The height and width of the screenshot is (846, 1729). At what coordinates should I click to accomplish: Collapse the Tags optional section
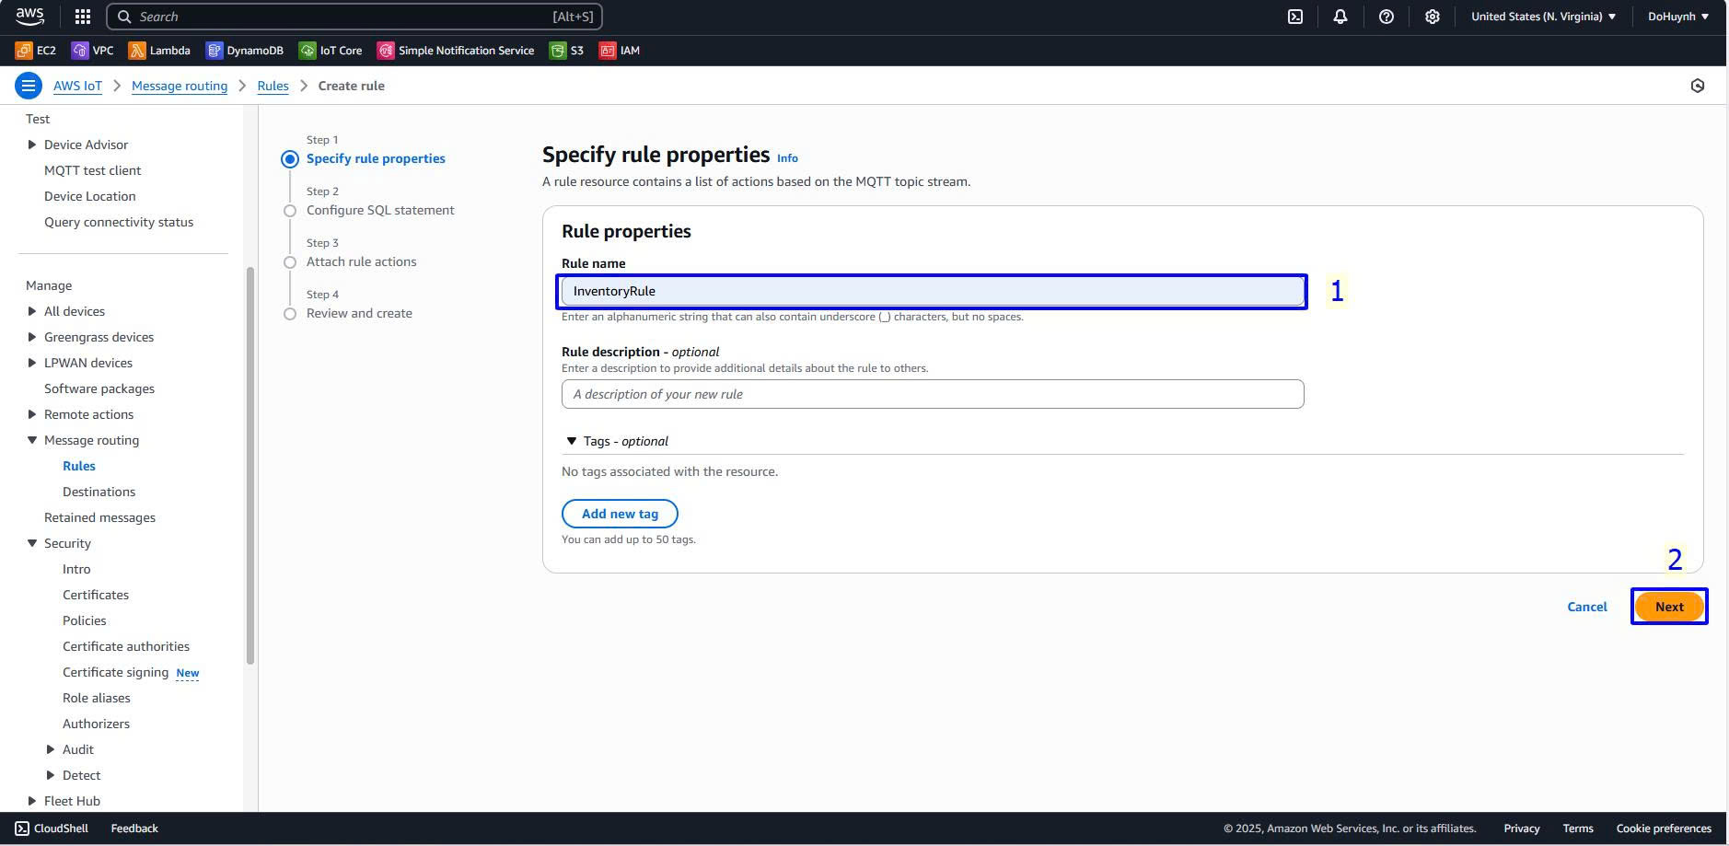(x=572, y=441)
